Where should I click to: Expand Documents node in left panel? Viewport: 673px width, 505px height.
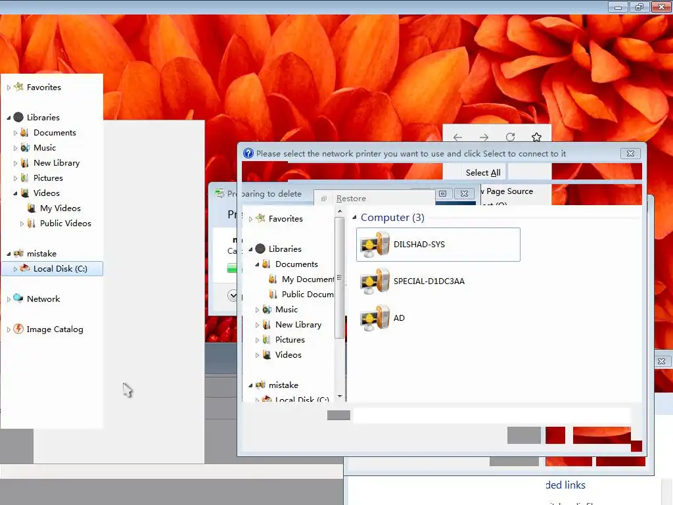(16, 133)
